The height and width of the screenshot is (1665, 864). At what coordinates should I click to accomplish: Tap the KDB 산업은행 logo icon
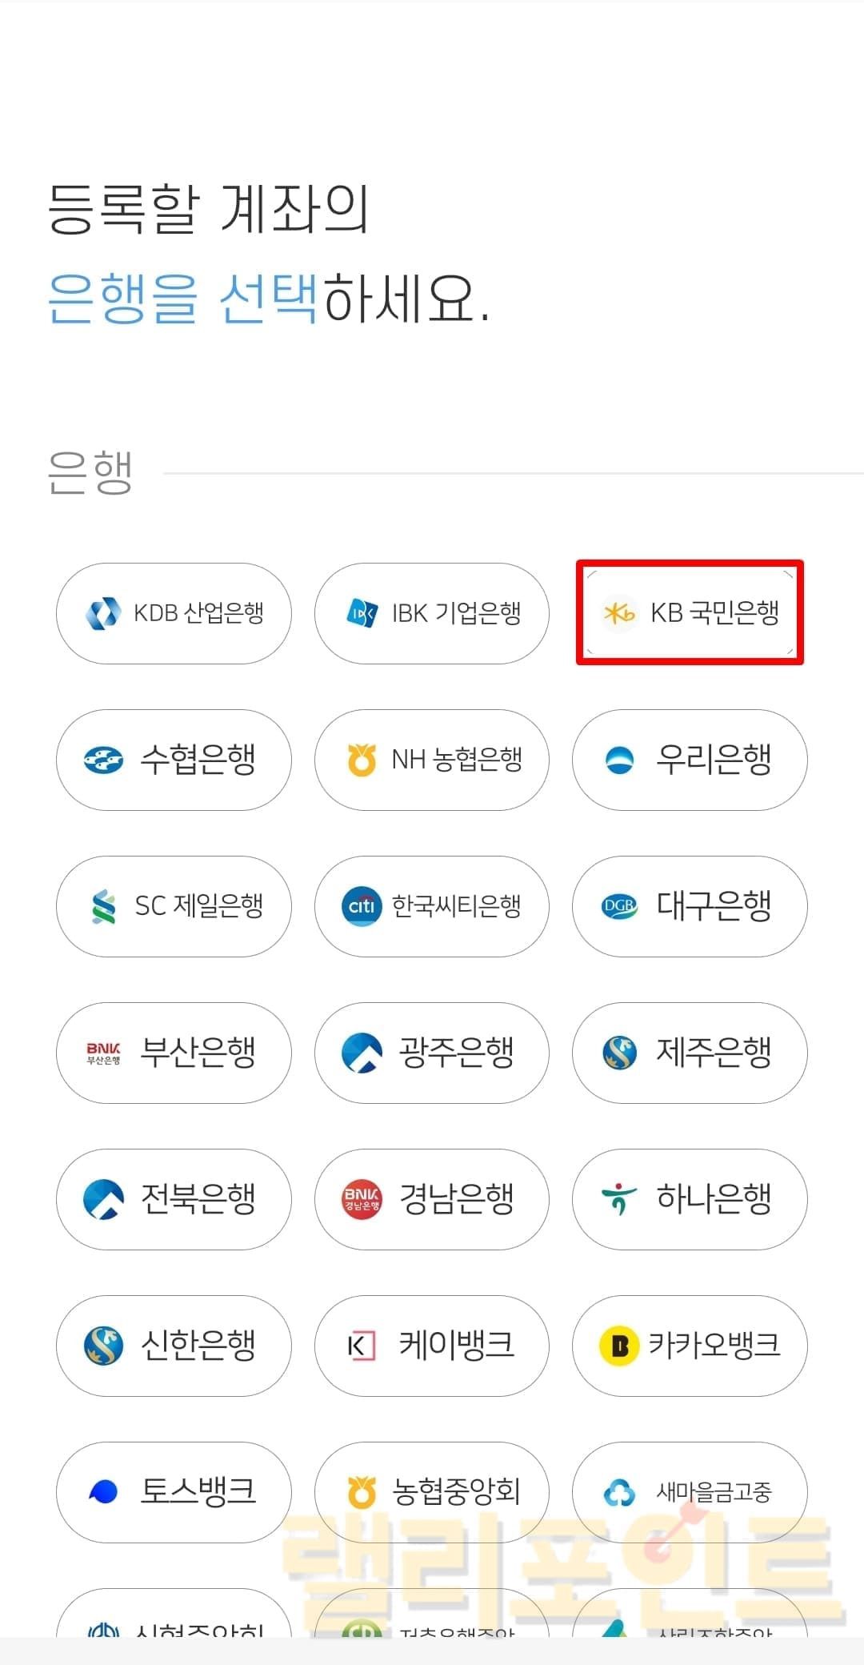coord(103,613)
